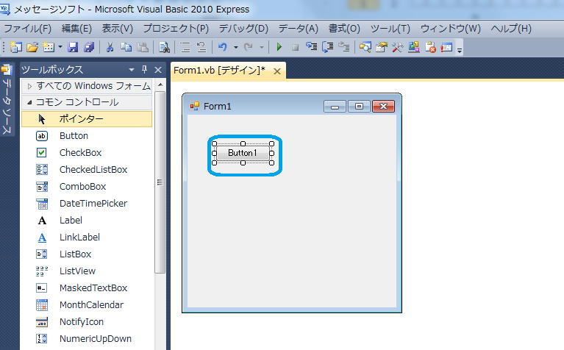Cut selection using the scissors icon
Screen dimensions: 564x350
click(110, 47)
